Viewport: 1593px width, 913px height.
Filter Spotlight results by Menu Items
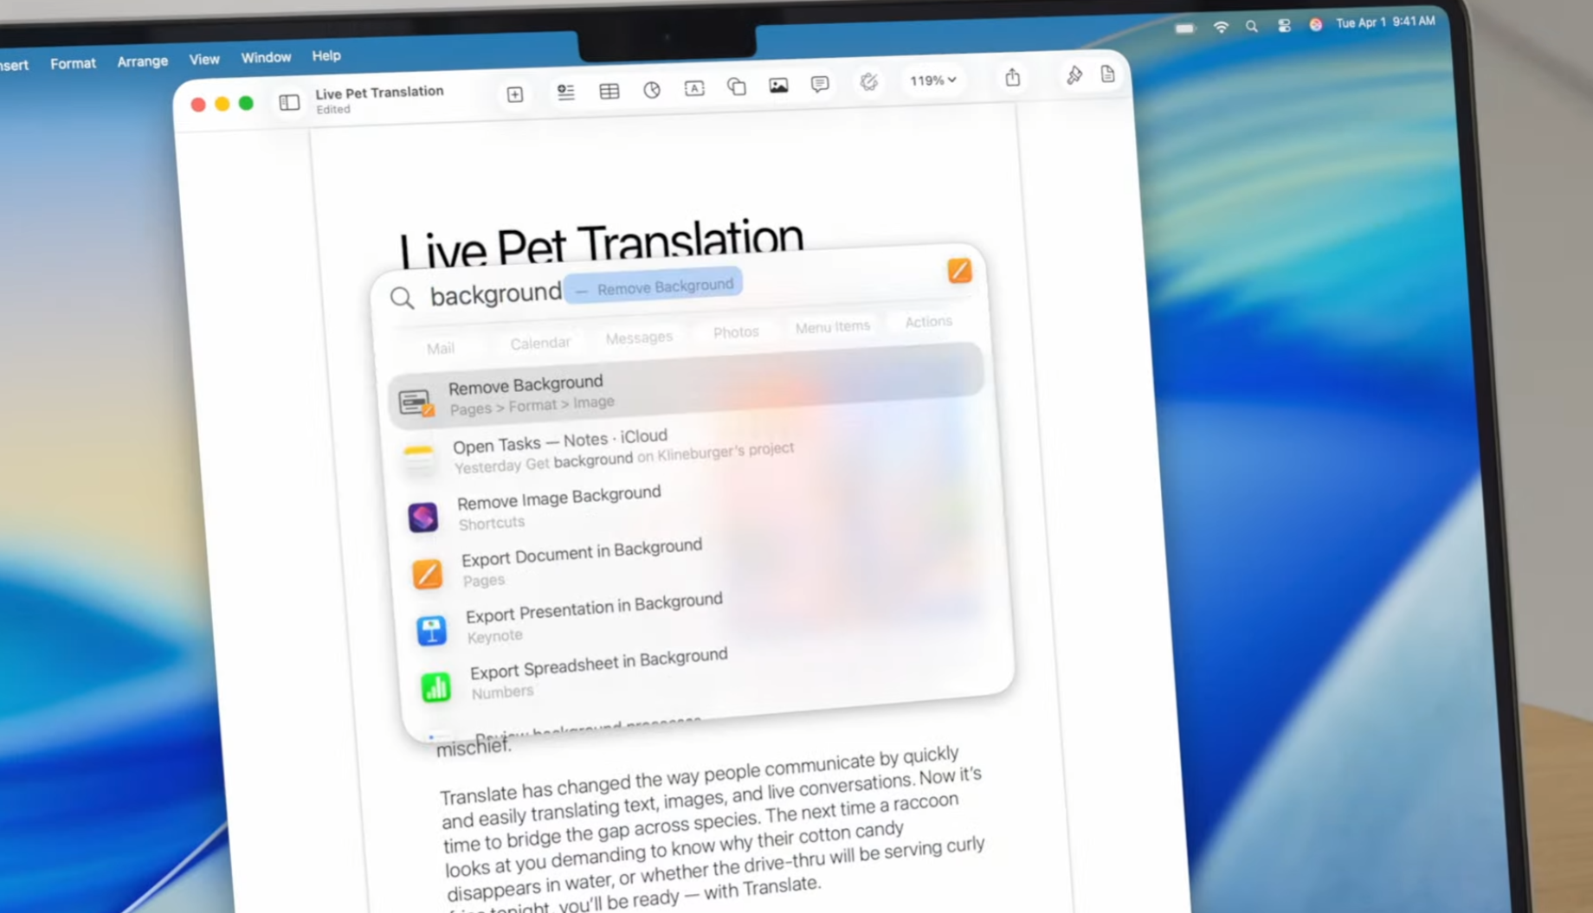coord(832,326)
